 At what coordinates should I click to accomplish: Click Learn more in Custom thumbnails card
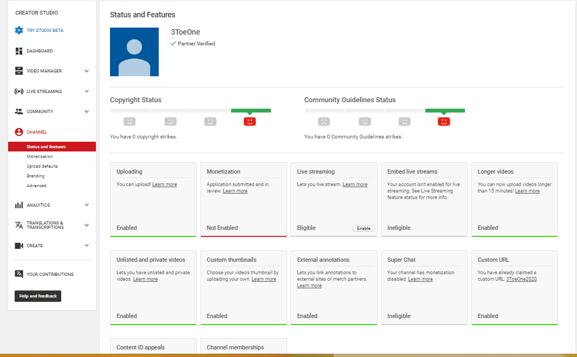point(264,279)
